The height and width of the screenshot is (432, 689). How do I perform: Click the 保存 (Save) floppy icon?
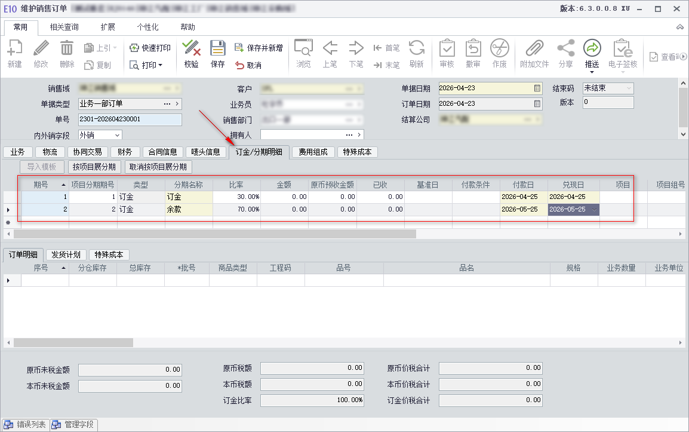[217, 54]
